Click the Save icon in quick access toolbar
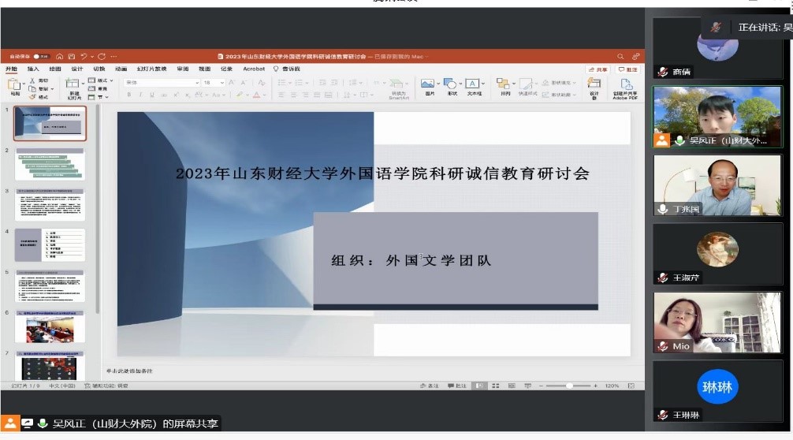 pos(72,57)
